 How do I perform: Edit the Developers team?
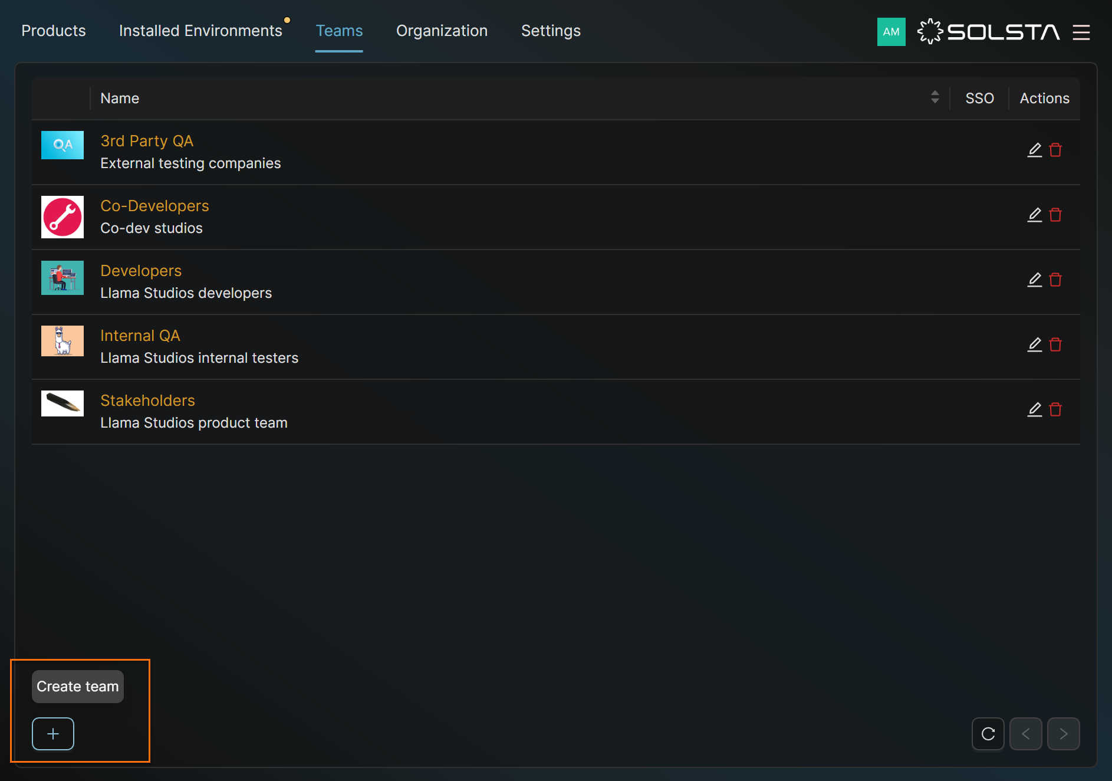1035,280
